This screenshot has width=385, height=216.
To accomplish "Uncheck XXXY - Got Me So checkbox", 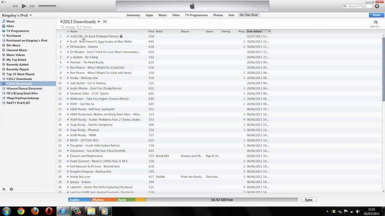I will coord(68,104).
